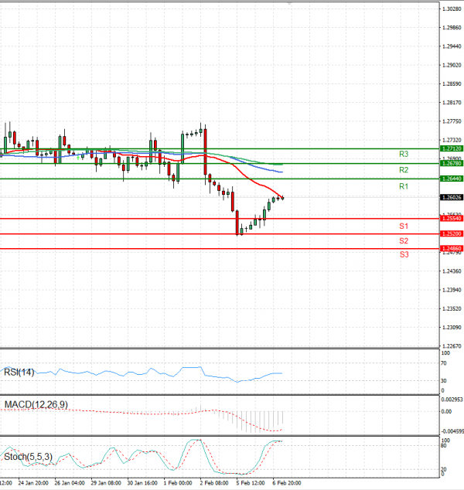Select the 1.25200 support price tag

click(452, 233)
